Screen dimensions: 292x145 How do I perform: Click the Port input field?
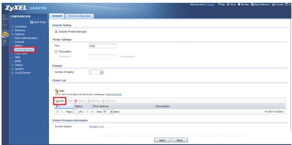(x=102, y=46)
